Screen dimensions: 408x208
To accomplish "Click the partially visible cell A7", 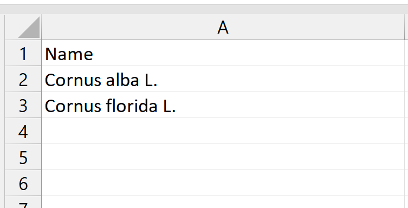I will click(223, 202).
